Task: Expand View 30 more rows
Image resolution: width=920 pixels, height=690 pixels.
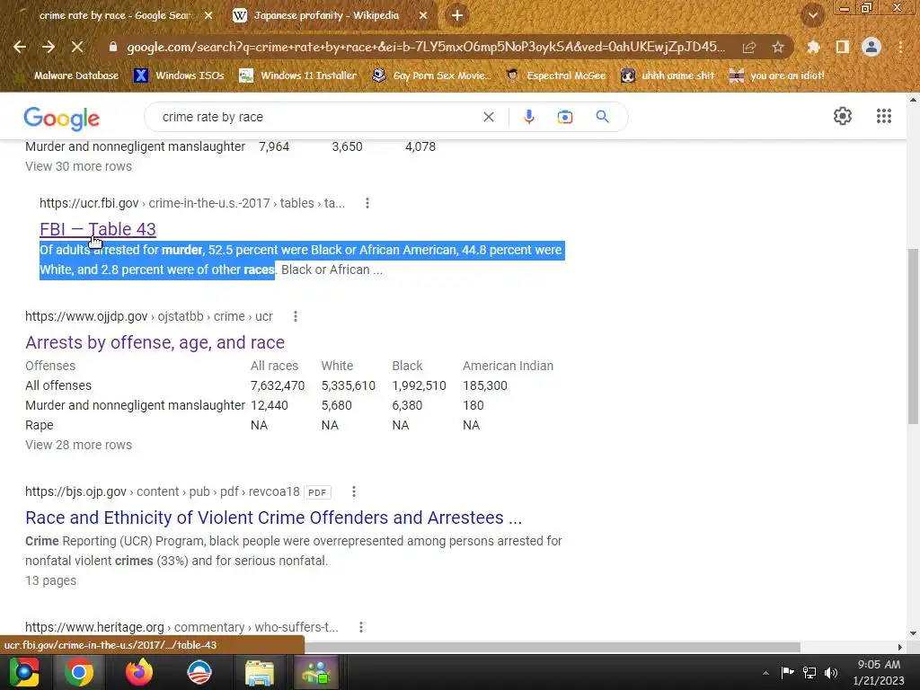Action: 79,166
